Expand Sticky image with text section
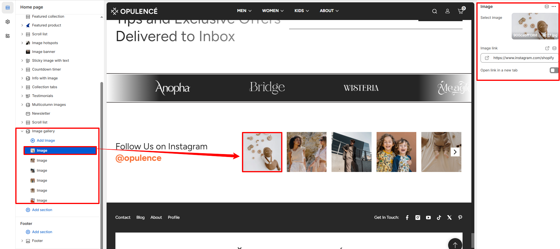The image size is (560, 249). [22, 61]
